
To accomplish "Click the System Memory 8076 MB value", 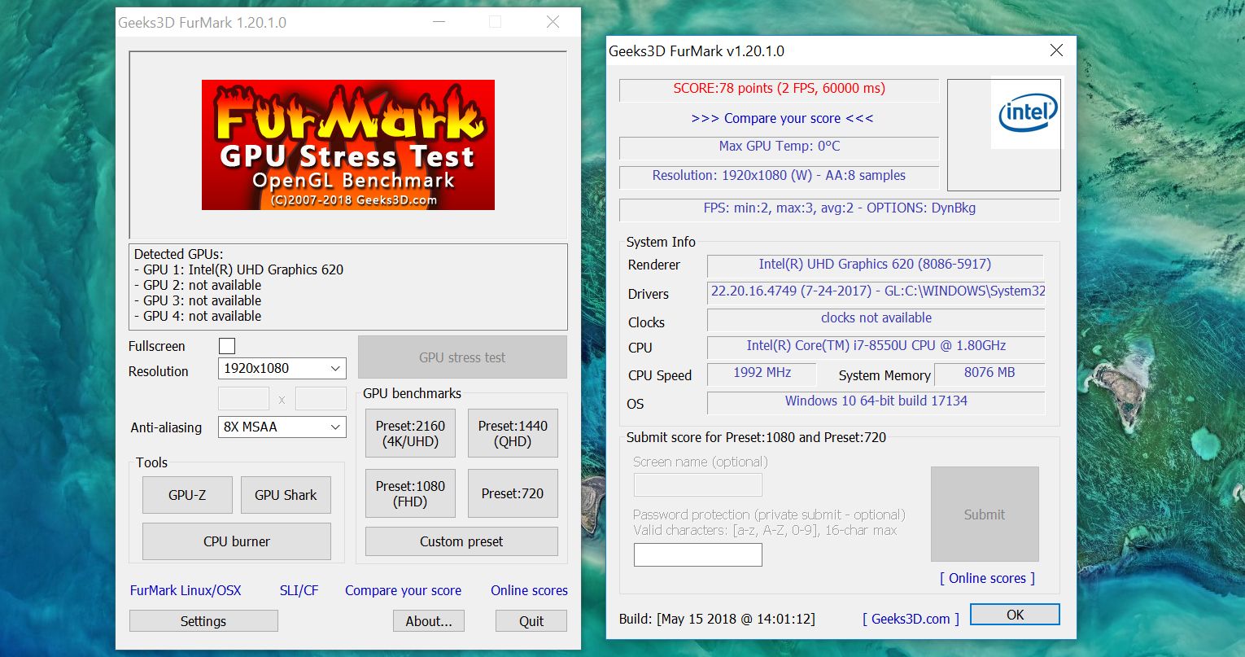I will (989, 373).
